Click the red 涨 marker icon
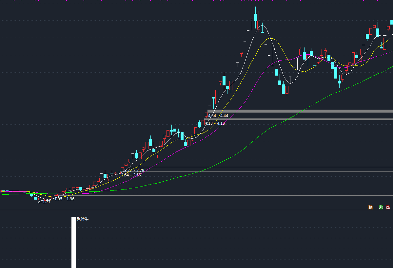This screenshot has height=268, width=393. 388,207
